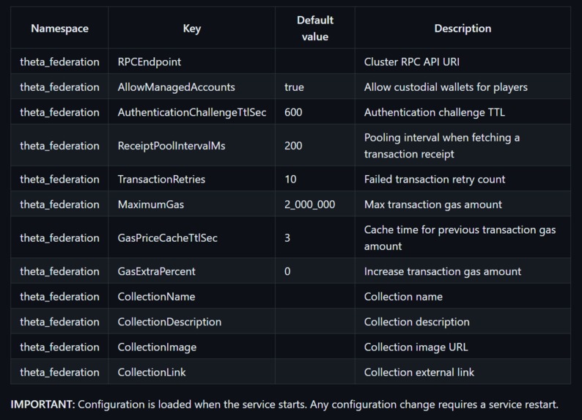Click the Namespace column header
This screenshot has height=420, width=582.
(x=59, y=29)
